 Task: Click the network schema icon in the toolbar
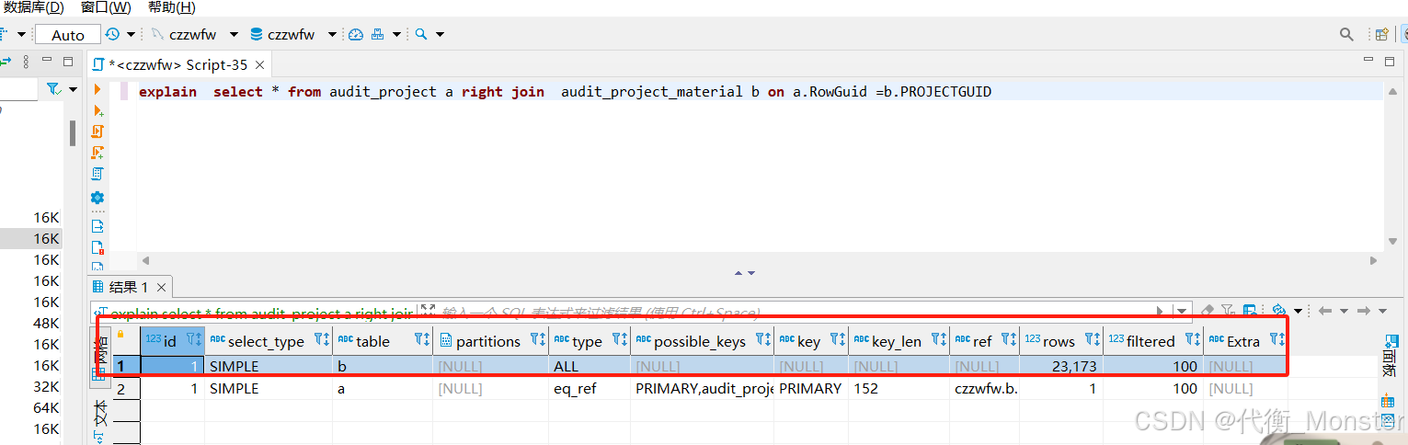(x=377, y=34)
